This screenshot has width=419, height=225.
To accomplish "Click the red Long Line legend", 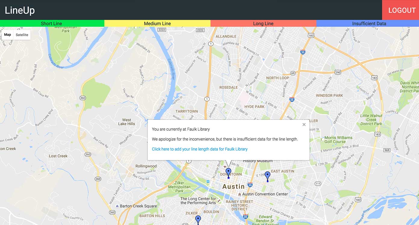I will tap(263, 23).
